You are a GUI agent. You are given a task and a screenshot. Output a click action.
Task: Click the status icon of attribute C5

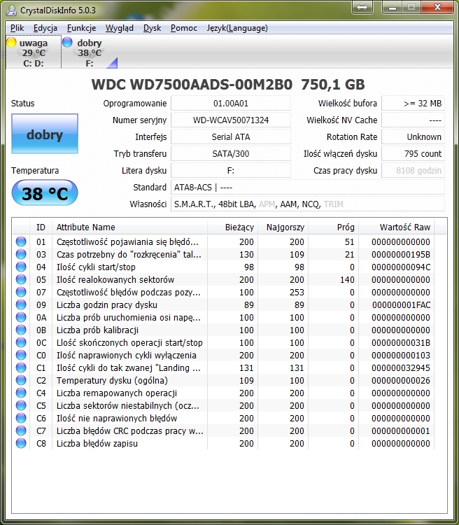click(21, 405)
